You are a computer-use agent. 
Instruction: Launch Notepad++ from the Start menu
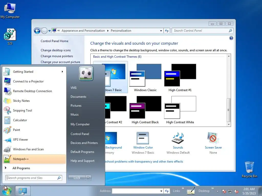[34, 159]
